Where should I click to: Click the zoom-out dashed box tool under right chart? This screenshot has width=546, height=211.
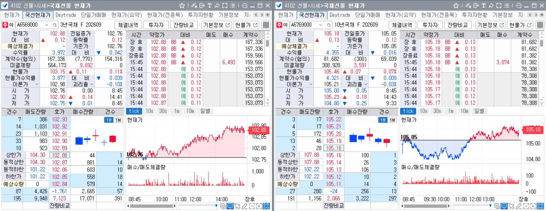pyautogui.click(x=526, y=206)
